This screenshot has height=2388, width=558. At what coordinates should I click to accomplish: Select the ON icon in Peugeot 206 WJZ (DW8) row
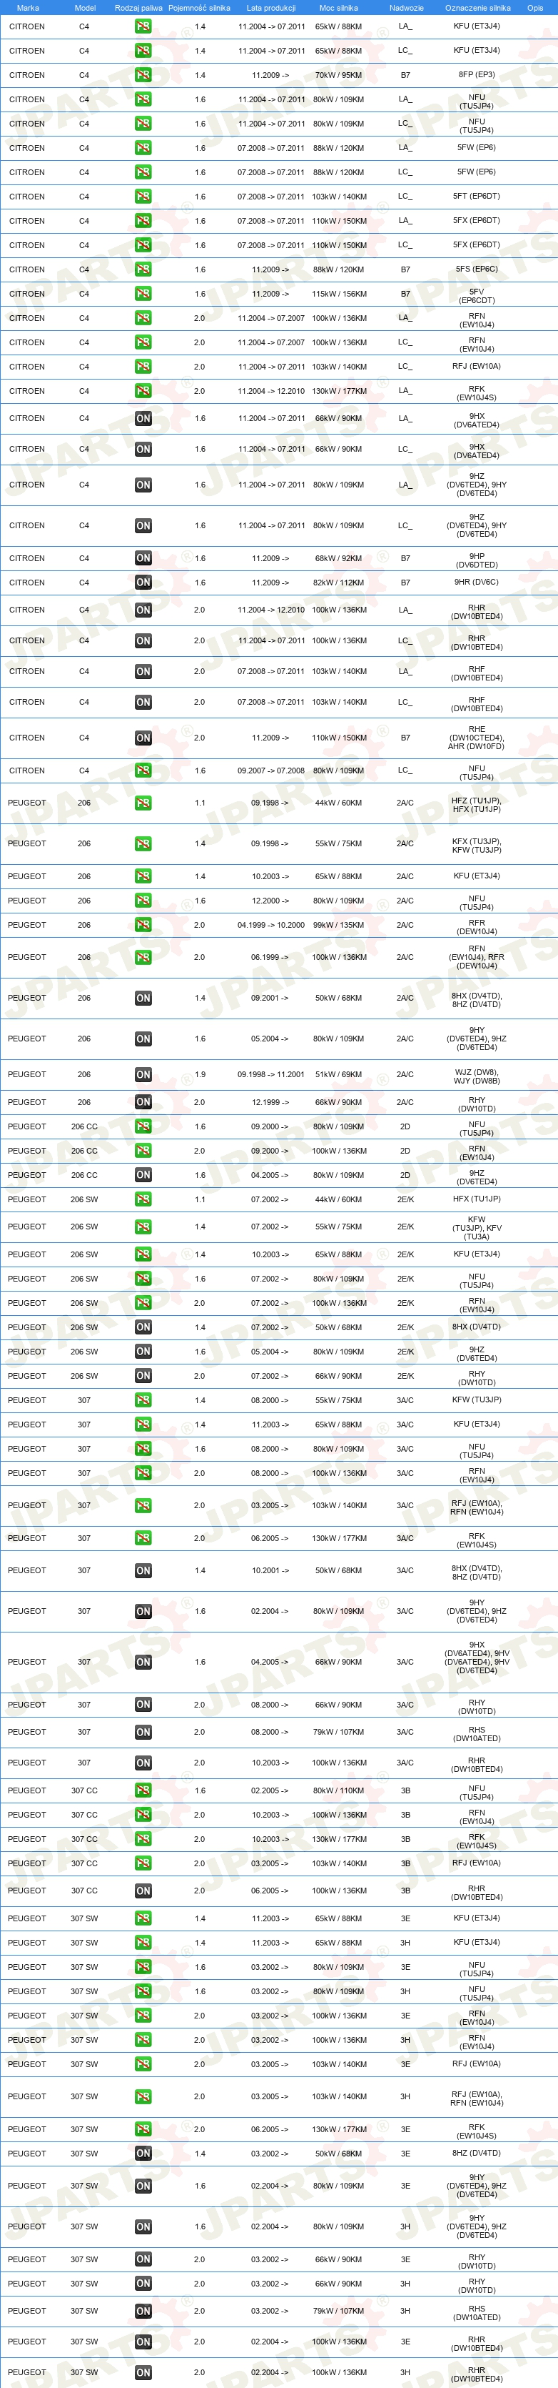(143, 1074)
